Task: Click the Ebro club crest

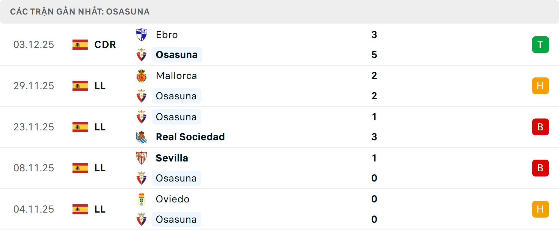Action: (142, 35)
